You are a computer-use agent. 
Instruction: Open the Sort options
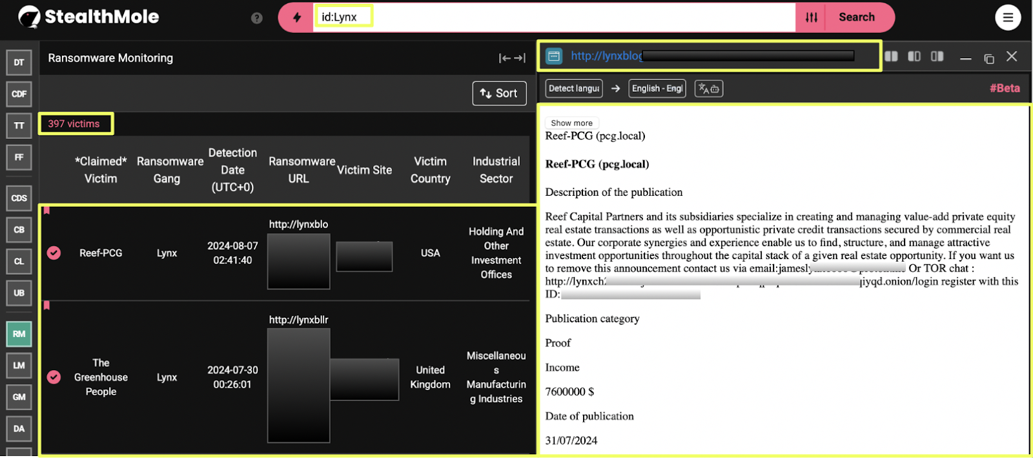click(499, 94)
